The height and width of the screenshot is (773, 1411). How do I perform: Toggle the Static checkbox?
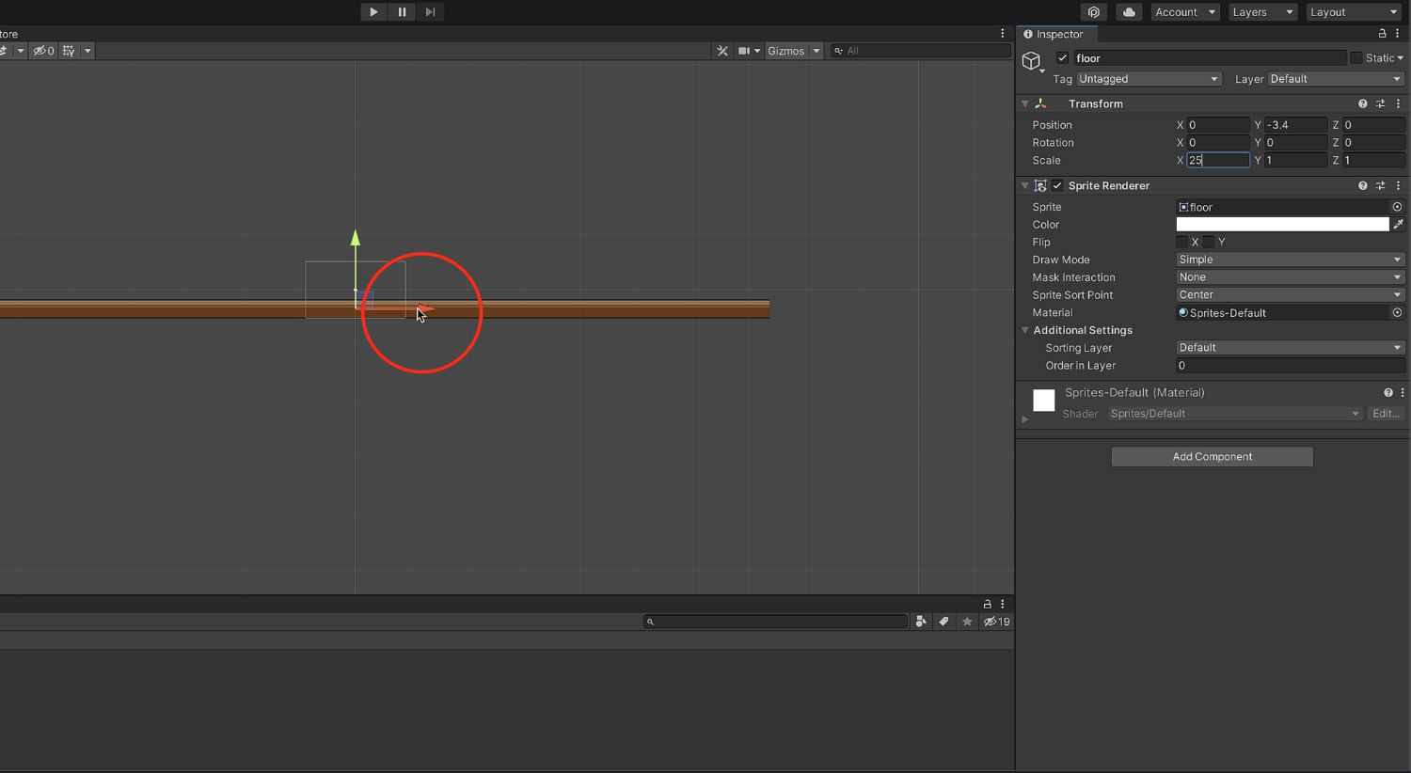point(1356,58)
